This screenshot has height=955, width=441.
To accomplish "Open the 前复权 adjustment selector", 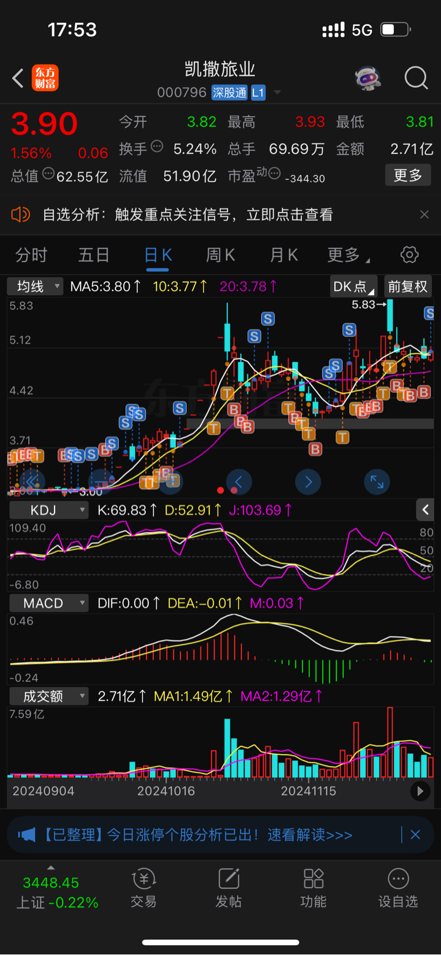I will 408,286.
